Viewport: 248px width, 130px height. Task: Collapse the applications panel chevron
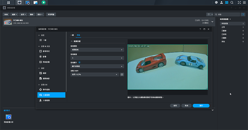(213, 110)
